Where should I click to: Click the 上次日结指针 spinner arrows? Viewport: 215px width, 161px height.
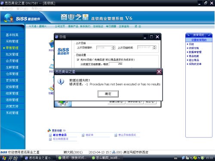tap(113, 48)
